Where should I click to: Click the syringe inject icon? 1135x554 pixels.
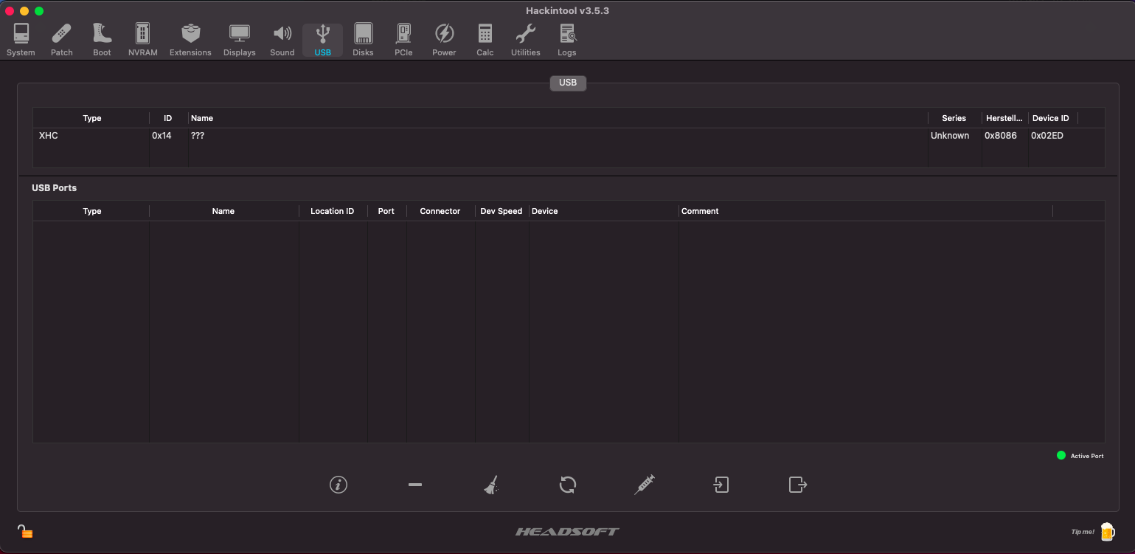(645, 485)
